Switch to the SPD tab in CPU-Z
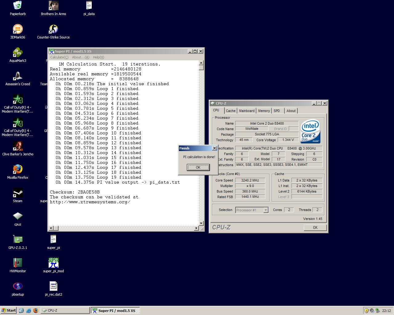 click(x=277, y=111)
